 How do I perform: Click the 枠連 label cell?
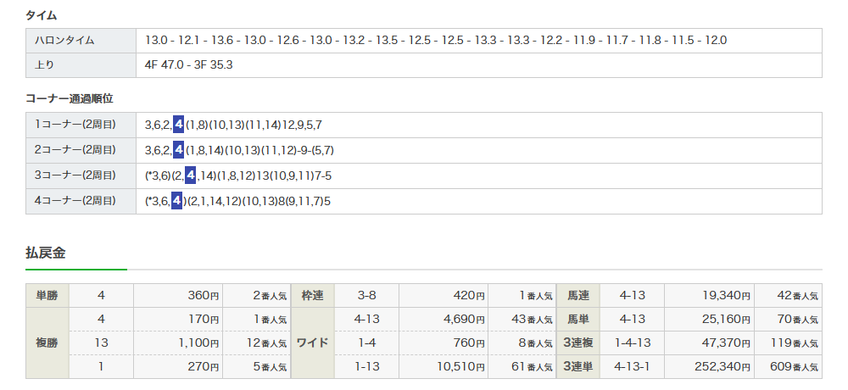click(312, 296)
